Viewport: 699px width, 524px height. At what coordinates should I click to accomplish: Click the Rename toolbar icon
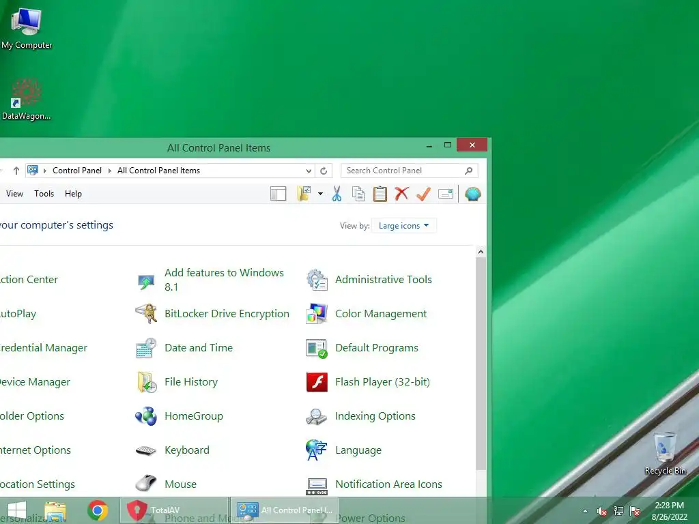(445, 194)
